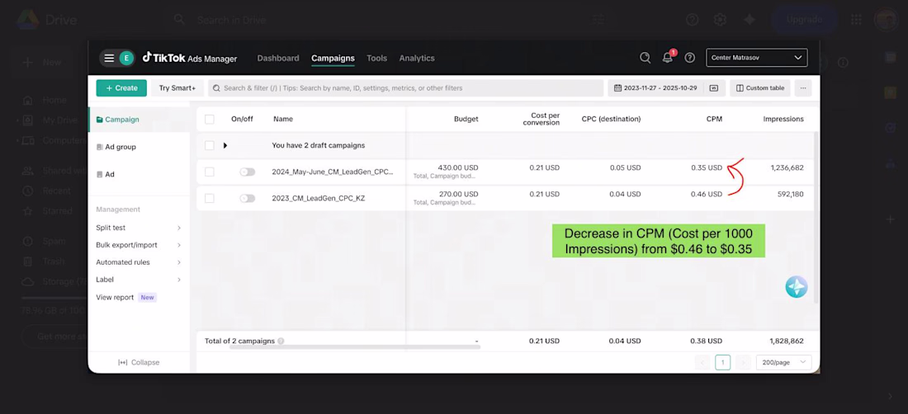Click info icon beside Total of 2 campaigns
The height and width of the screenshot is (414, 908).
(281, 341)
